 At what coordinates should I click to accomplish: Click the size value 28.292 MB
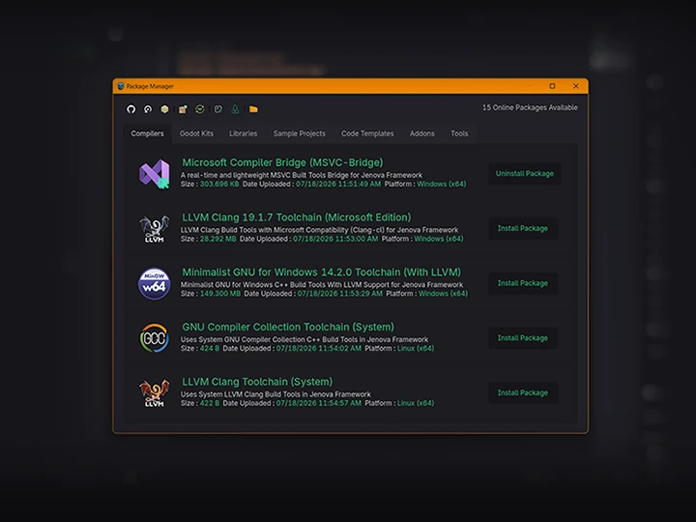pos(217,239)
